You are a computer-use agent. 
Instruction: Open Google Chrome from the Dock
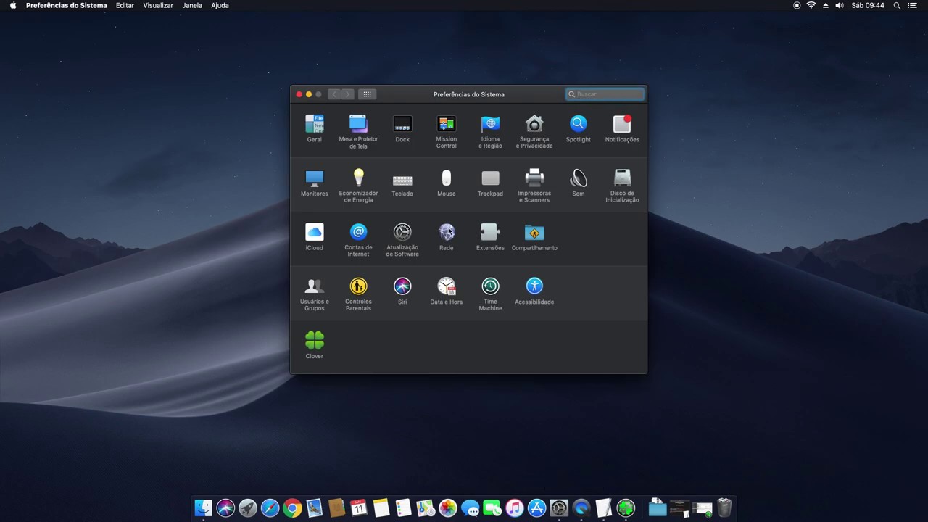pos(292,508)
